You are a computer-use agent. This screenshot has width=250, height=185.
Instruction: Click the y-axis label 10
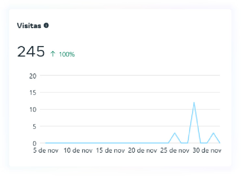click(x=33, y=110)
